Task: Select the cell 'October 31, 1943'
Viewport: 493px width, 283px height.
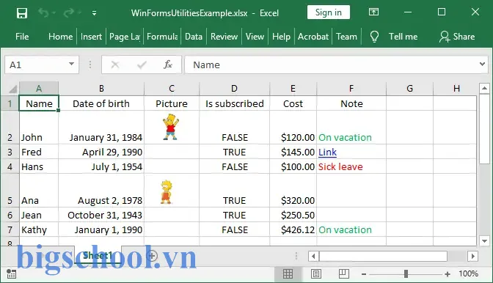Action: point(101,215)
